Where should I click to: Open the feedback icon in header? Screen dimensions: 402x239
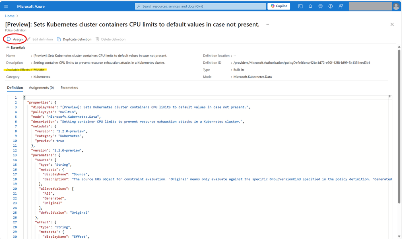pyautogui.click(x=340, y=6)
